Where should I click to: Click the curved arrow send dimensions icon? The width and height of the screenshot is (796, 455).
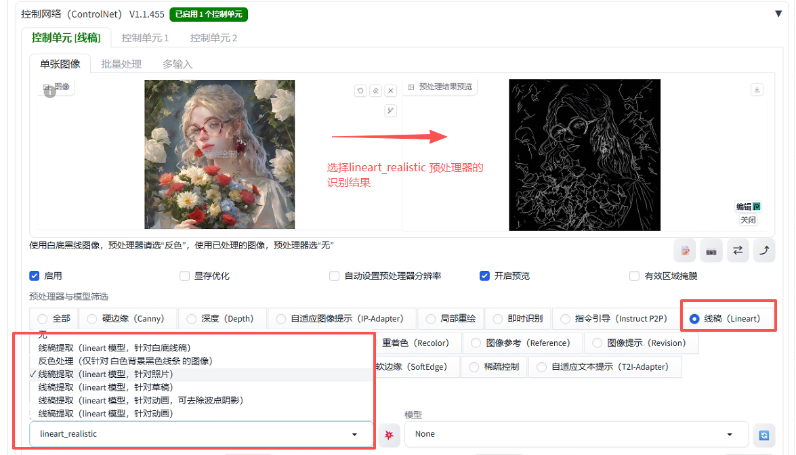tap(764, 251)
